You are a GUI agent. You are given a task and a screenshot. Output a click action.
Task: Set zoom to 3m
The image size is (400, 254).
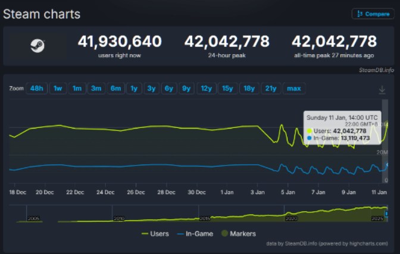96,89
